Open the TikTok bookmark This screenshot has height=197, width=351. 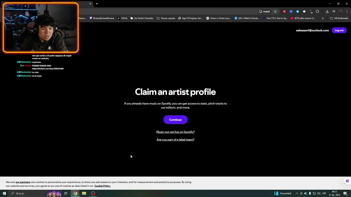point(122,18)
